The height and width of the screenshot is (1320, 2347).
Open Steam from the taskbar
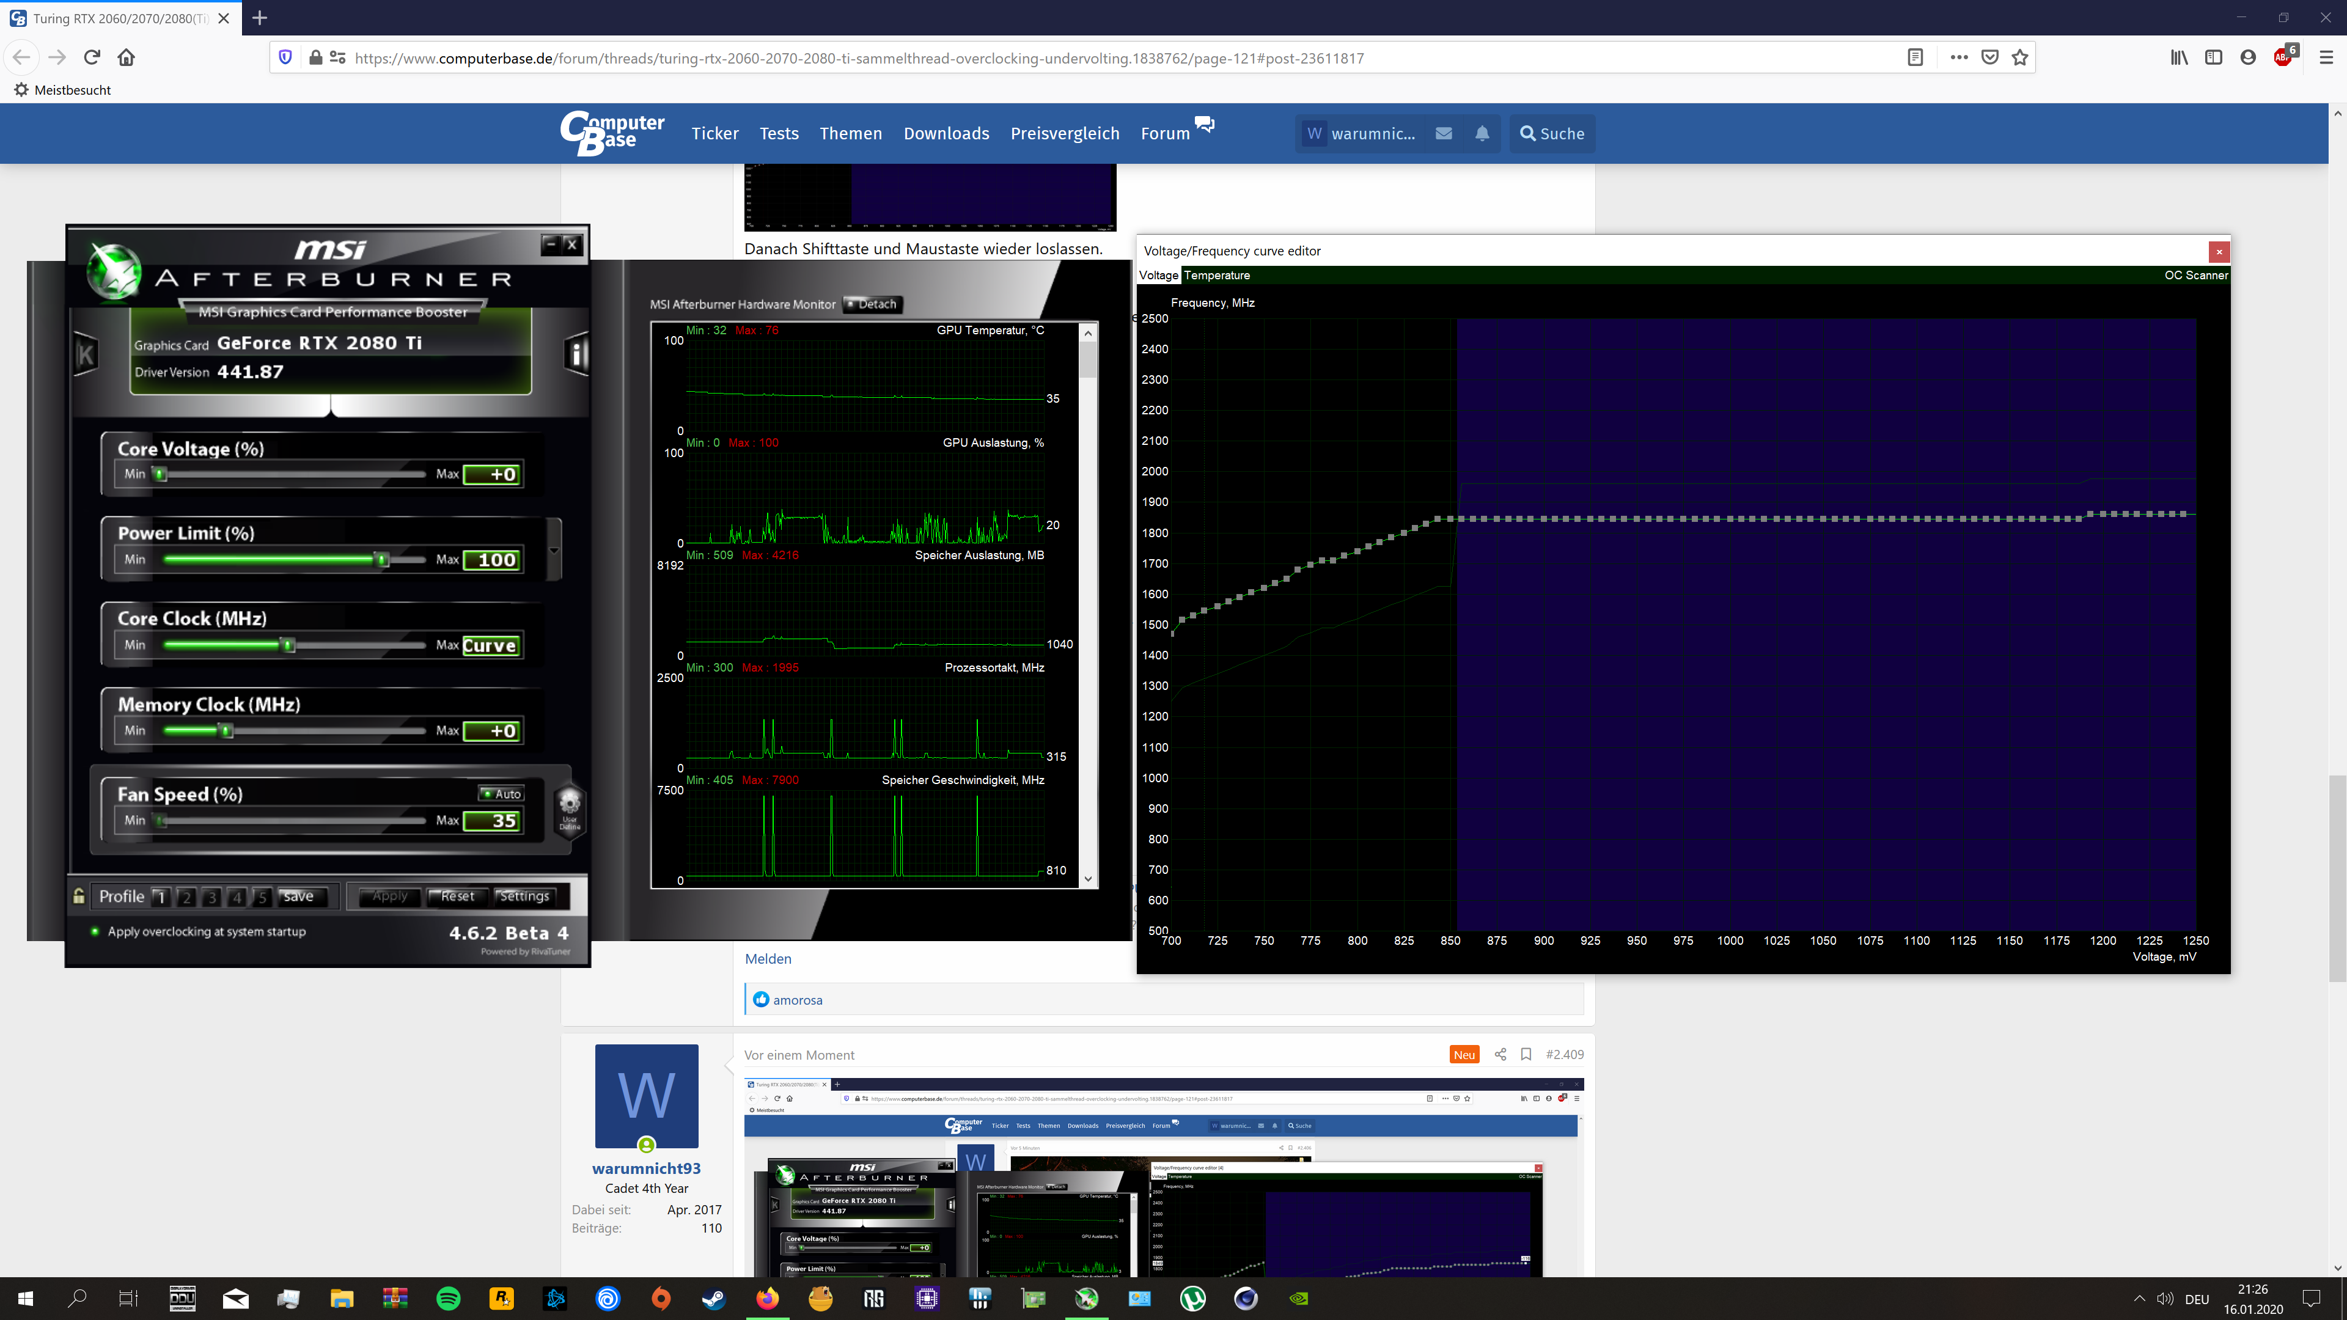tap(714, 1298)
